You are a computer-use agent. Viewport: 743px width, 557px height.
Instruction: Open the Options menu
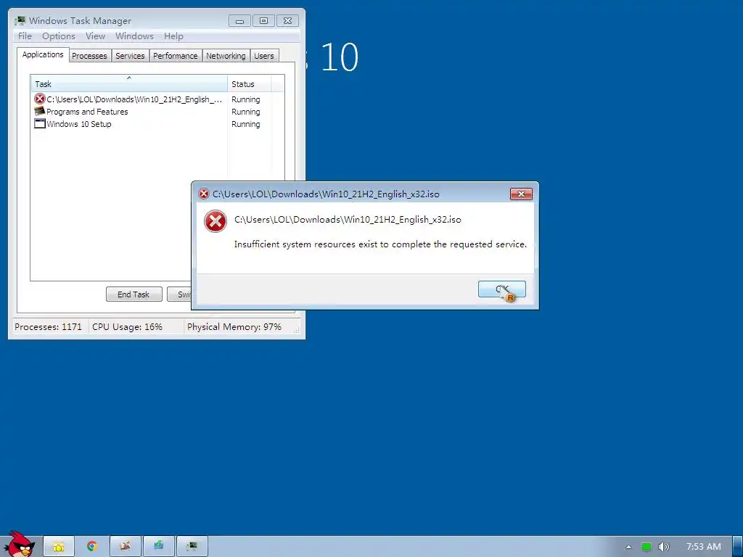point(58,36)
